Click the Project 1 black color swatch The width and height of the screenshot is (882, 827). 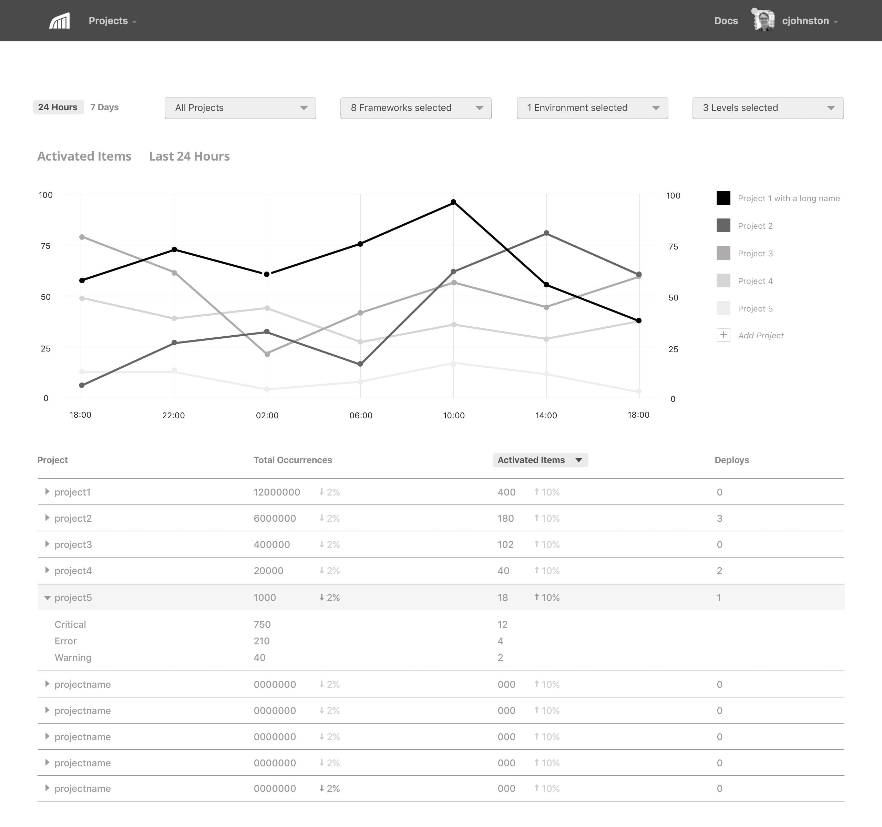pyautogui.click(x=723, y=198)
